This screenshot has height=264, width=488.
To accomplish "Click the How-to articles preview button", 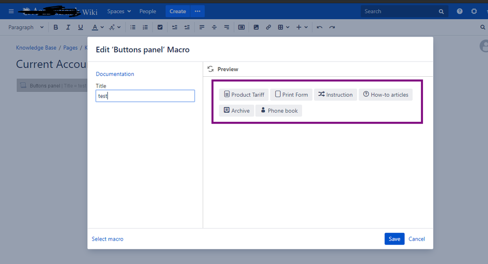I will click(x=385, y=95).
